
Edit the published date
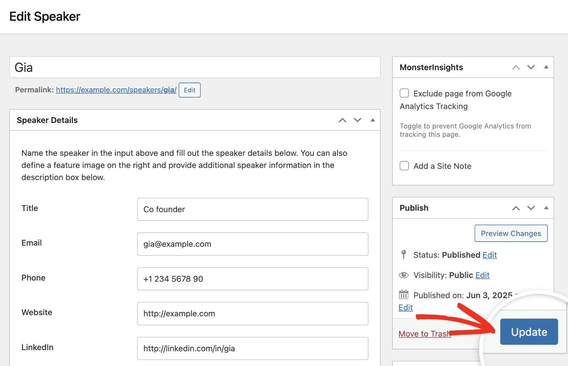tap(405, 307)
